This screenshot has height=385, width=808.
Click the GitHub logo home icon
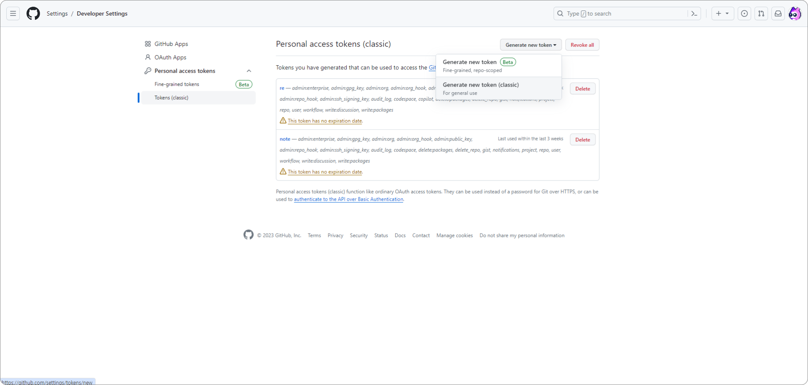point(33,13)
